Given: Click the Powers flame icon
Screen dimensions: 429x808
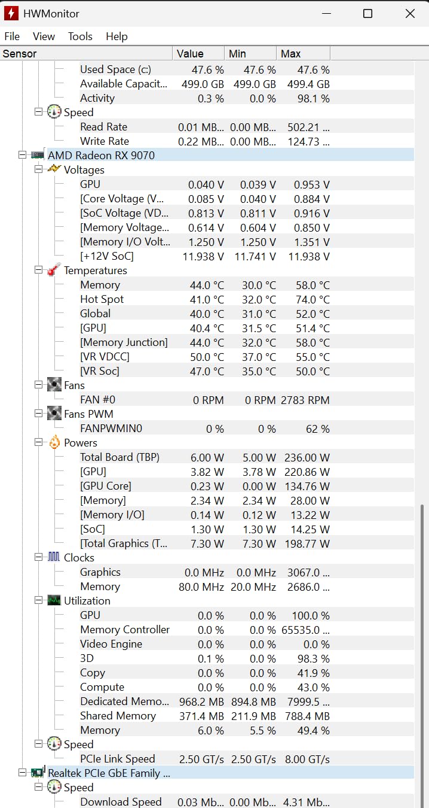Looking at the screenshot, I should click(54, 442).
